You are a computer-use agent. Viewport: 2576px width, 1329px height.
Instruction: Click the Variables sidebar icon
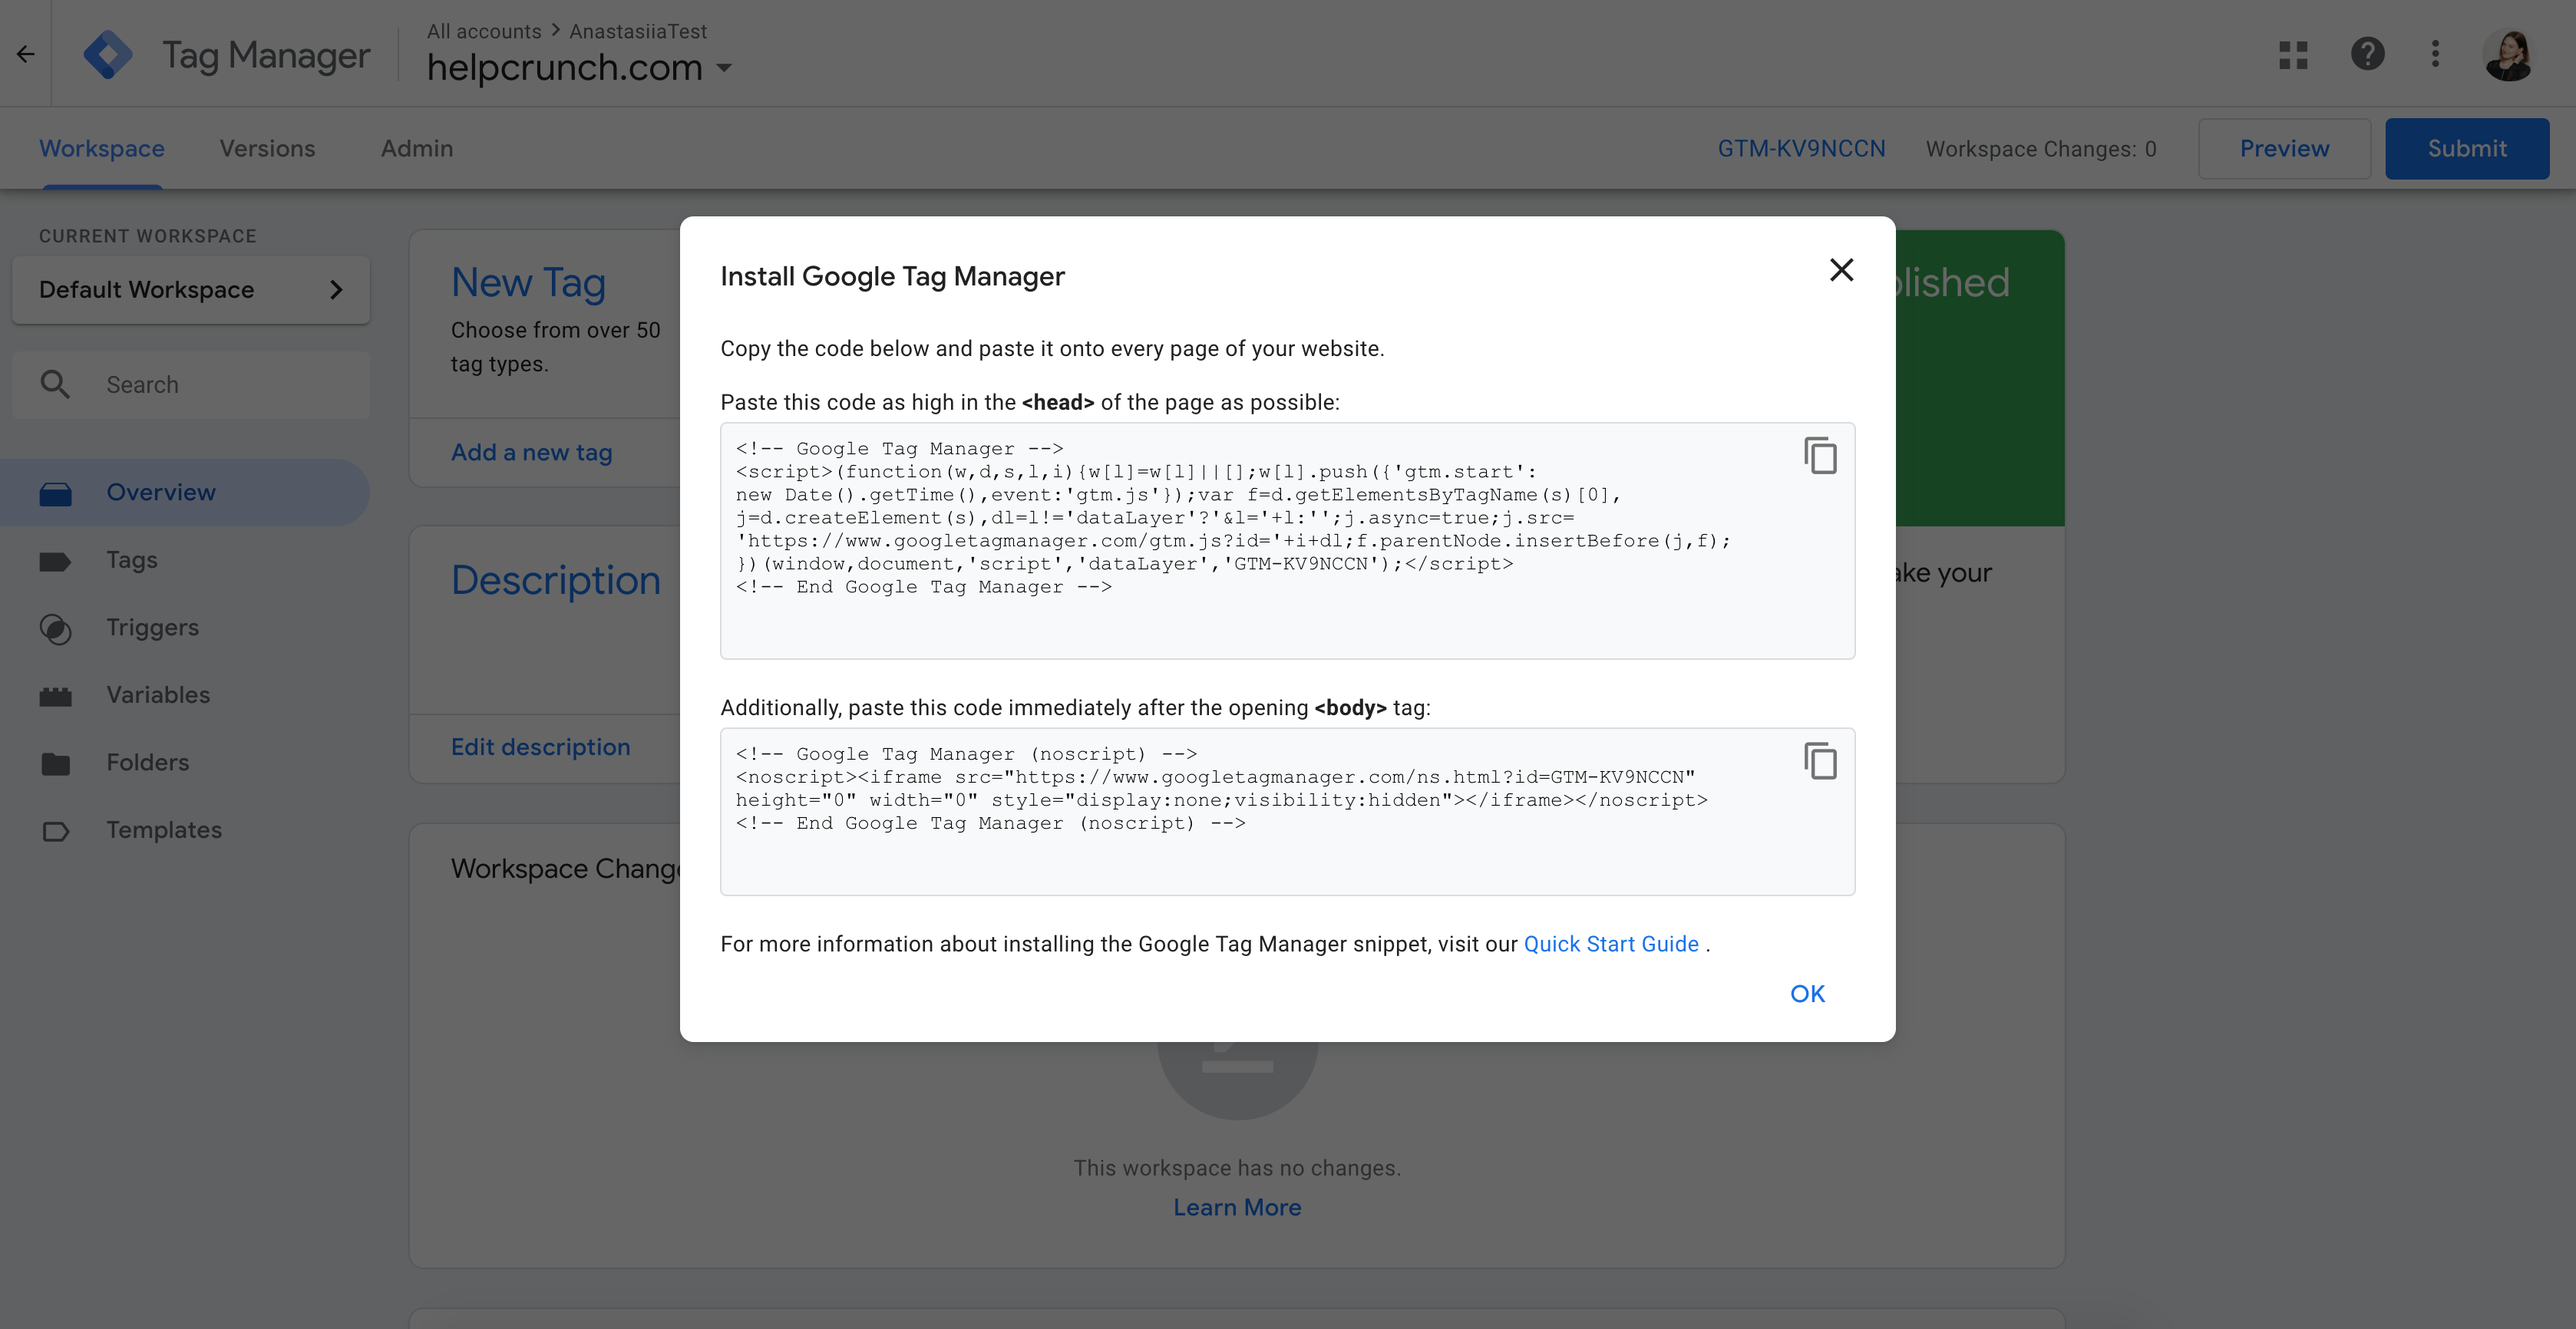[x=55, y=696]
